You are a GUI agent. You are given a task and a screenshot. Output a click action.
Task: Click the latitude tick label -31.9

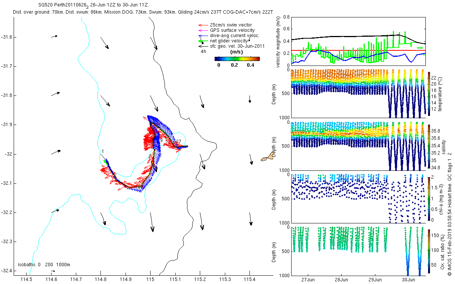(x=7, y=125)
